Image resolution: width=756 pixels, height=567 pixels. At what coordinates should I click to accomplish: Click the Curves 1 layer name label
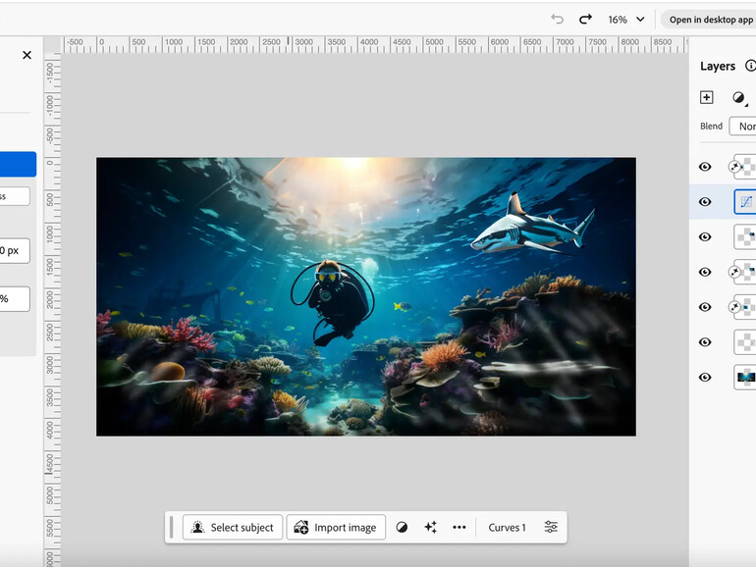pyautogui.click(x=507, y=528)
